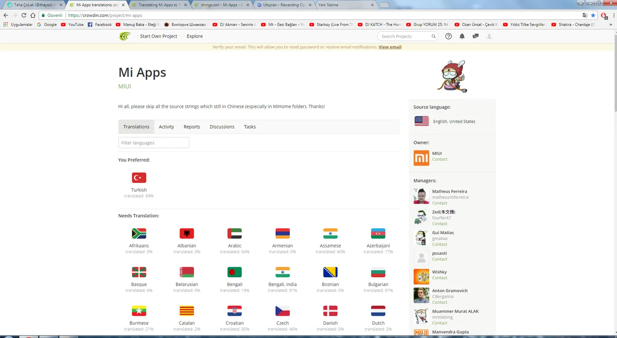Screen dimensions: 617x338
Task: Click the Zed manager name
Action: coord(443,212)
